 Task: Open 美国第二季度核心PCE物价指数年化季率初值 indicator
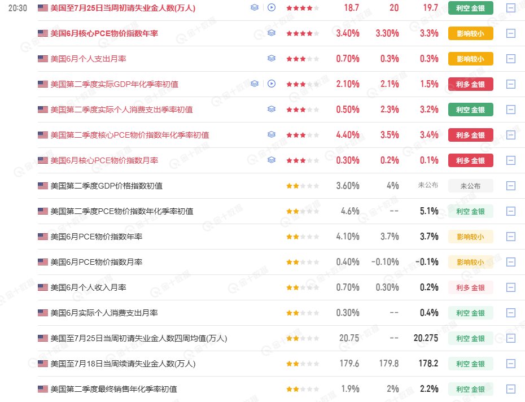(x=130, y=135)
